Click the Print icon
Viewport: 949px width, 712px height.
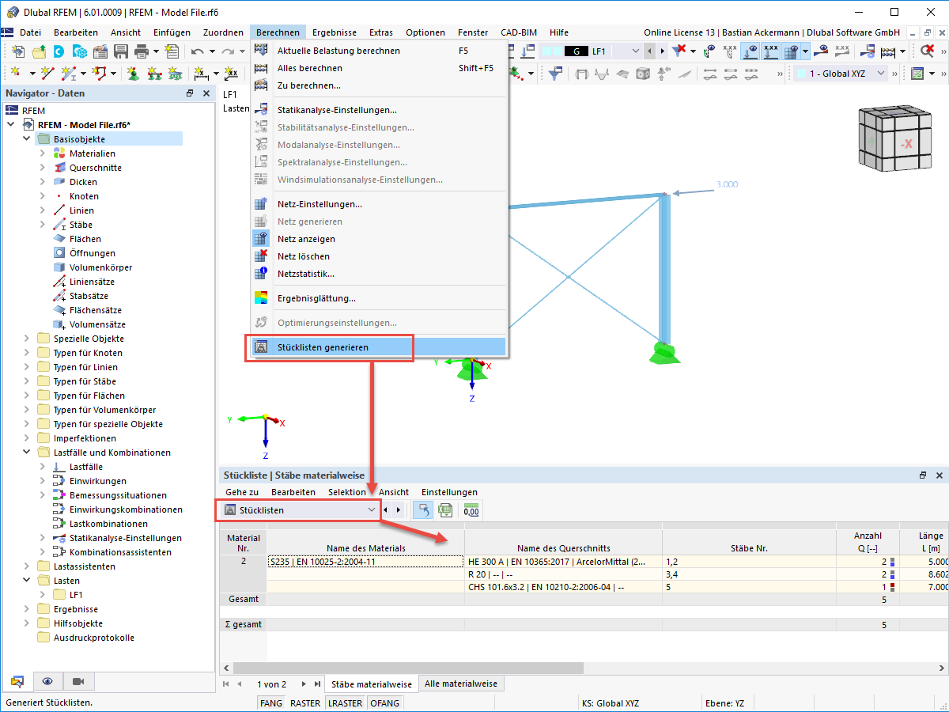[142, 51]
